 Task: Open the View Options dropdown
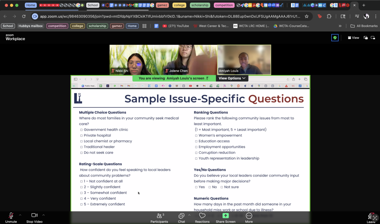tap(232, 78)
